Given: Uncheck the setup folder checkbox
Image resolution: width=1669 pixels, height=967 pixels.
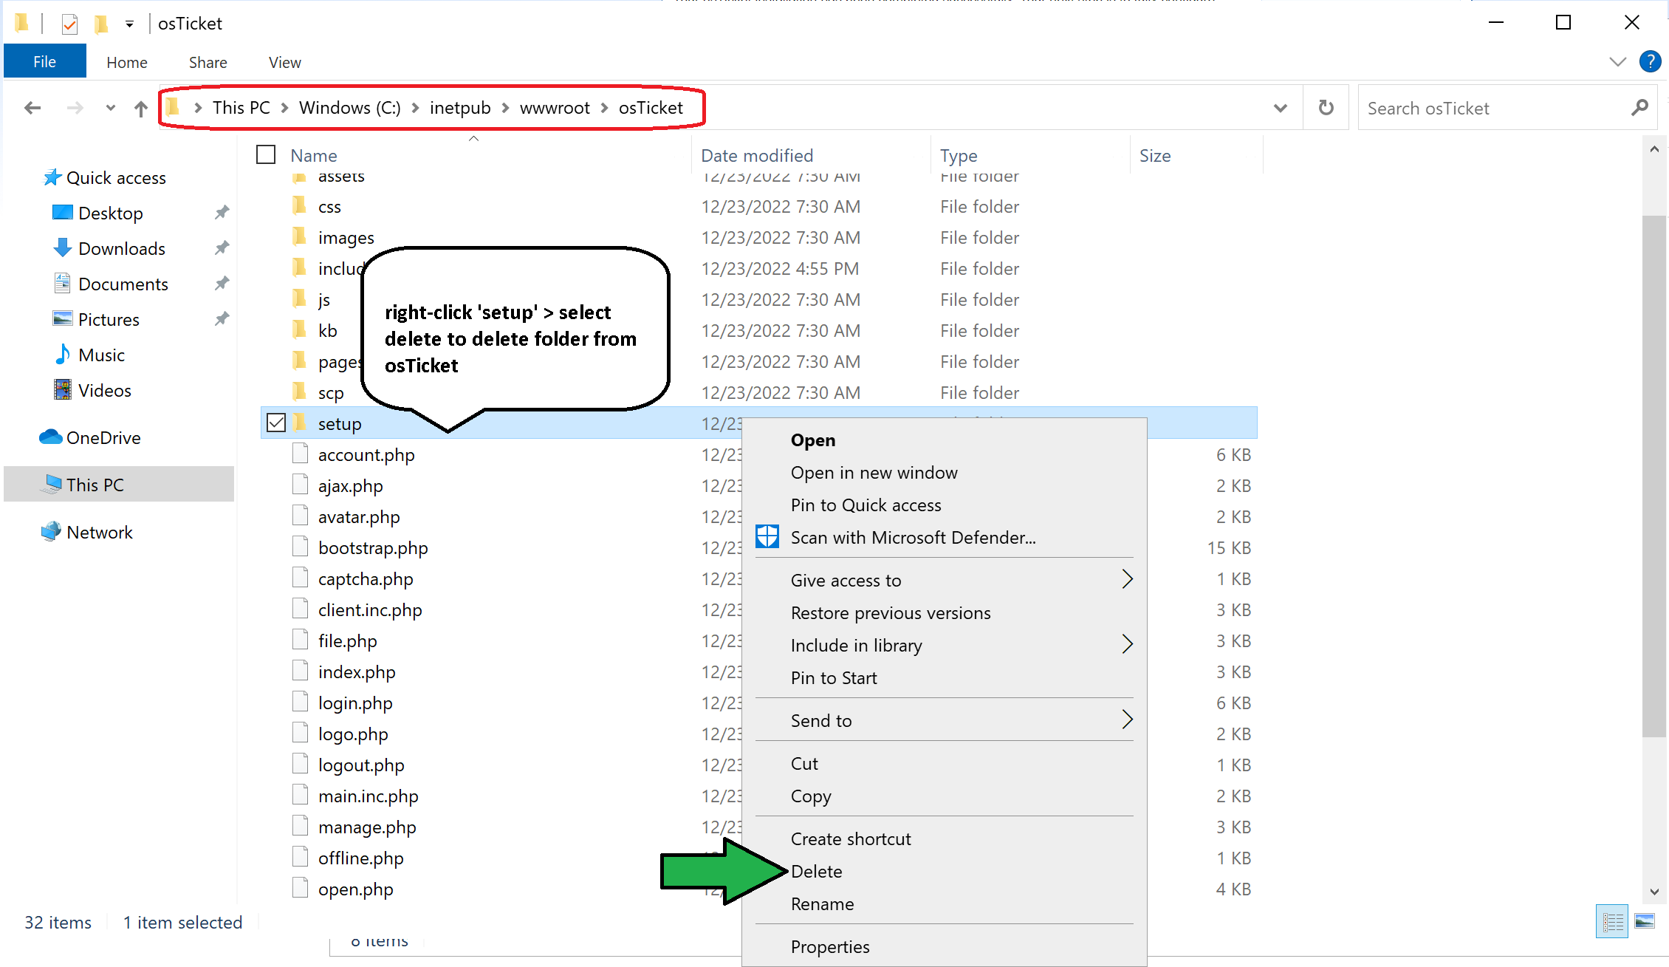Looking at the screenshot, I should (276, 423).
